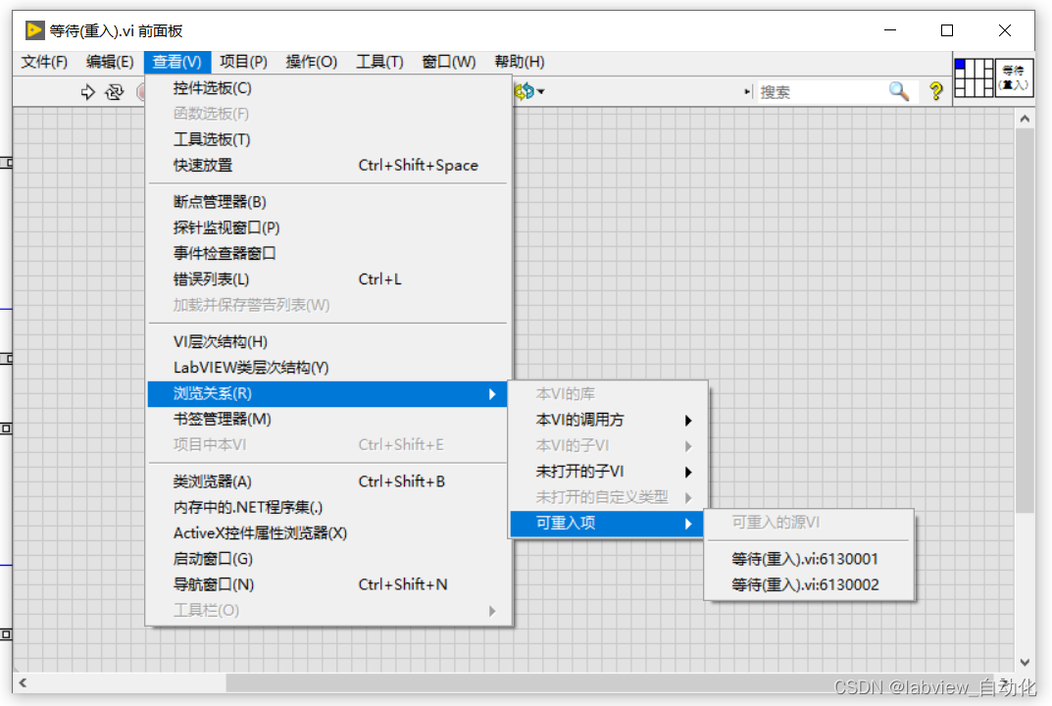1052x706 pixels.
Task: Open the 文件(F) menu
Action: pos(44,62)
